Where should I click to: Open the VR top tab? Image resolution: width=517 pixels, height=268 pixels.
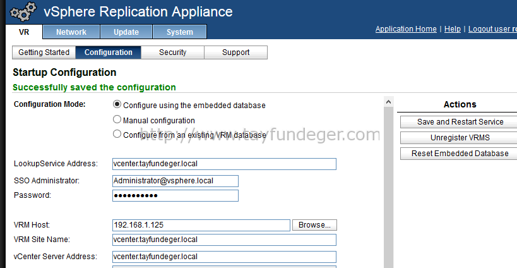[24, 32]
